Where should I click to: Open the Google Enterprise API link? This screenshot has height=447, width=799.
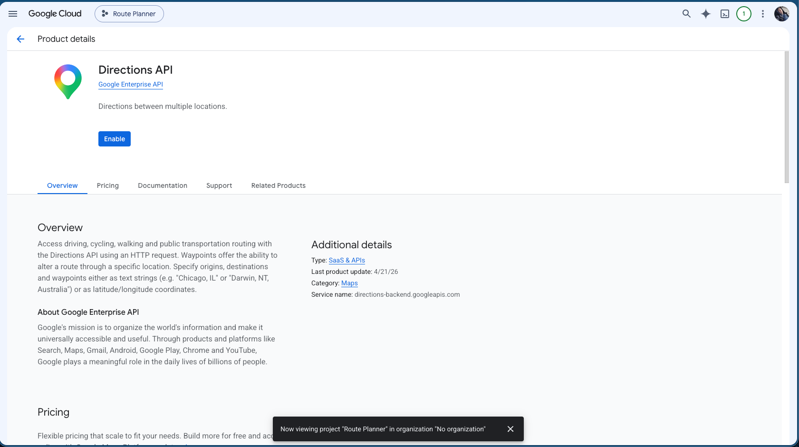(131, 84)
